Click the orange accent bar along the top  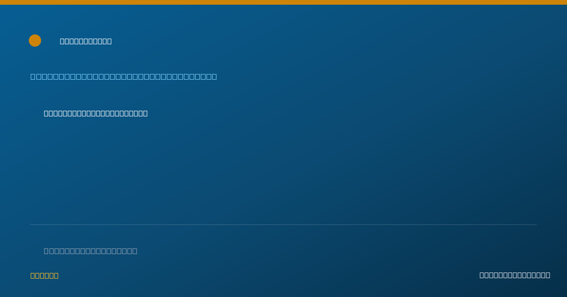click(x=283, y=2)
